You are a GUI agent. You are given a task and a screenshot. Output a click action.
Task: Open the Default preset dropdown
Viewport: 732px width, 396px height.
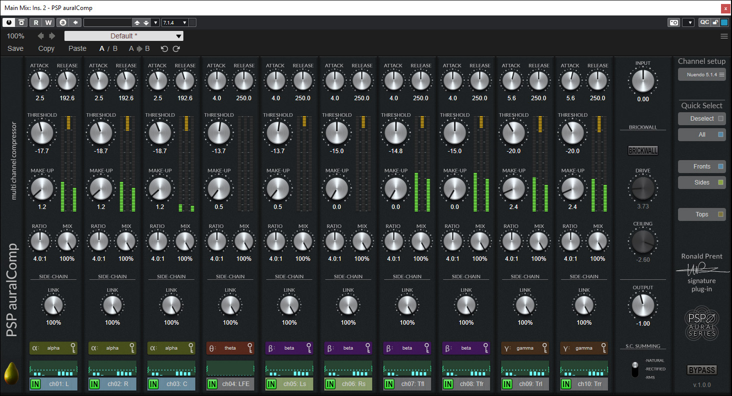pos(124,36)
